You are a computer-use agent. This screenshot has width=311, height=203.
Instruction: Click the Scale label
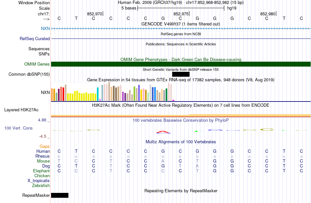(44, 8)
